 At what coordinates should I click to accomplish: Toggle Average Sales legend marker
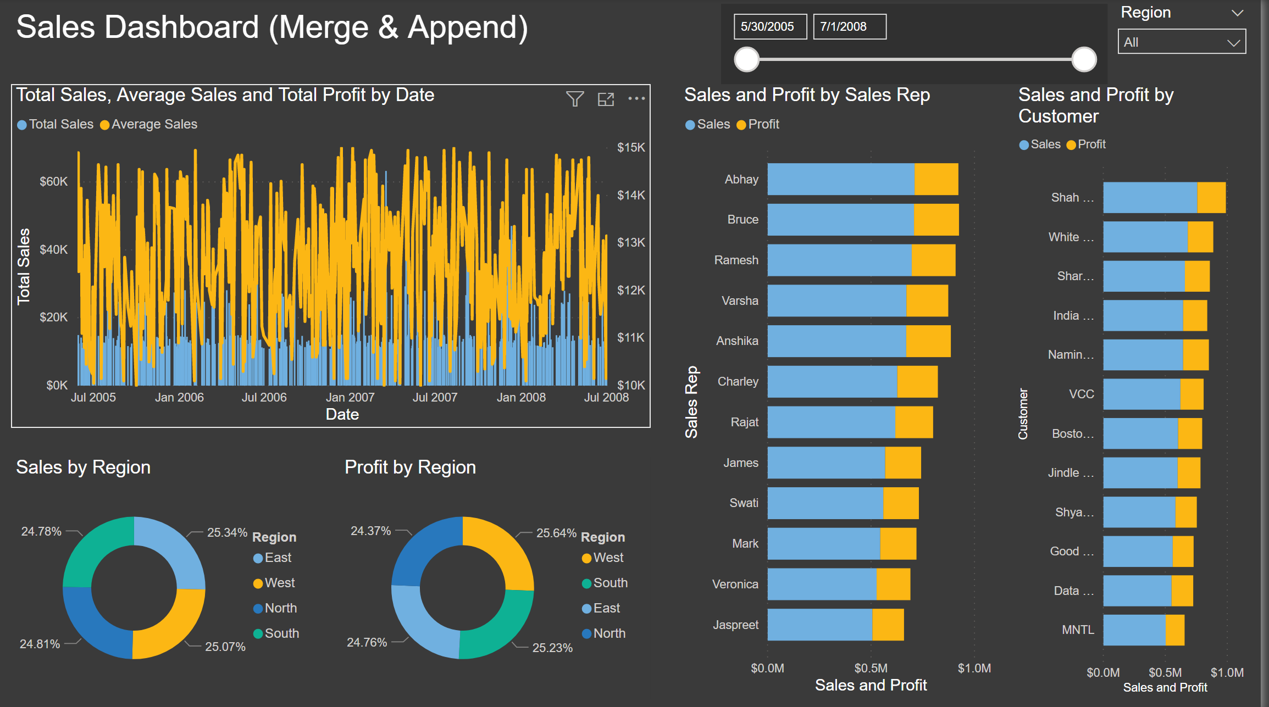(x=105, y=125)
